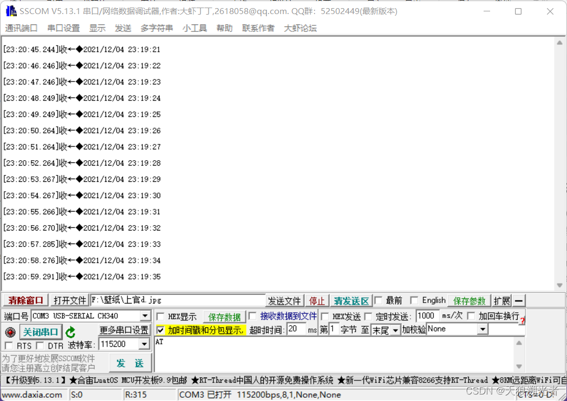The image size is (567, 401).
Task: Click the scrollbar down-arrow icon
Action: 560,285
